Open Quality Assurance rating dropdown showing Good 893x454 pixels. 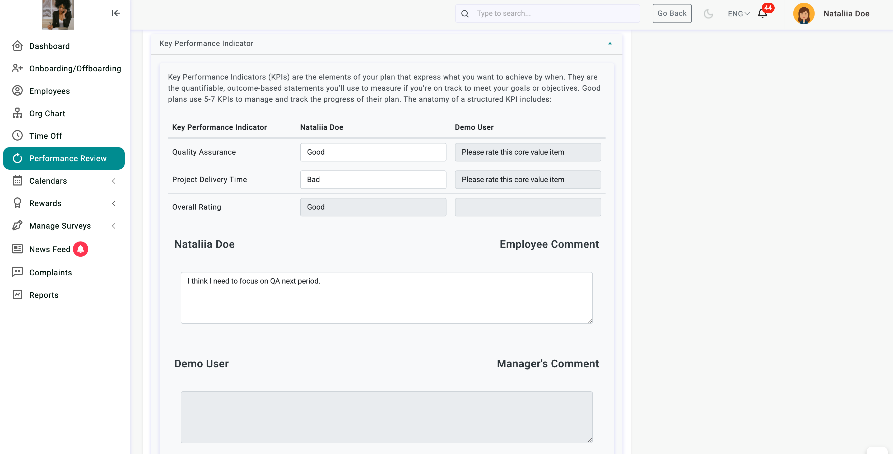(373, 152)
